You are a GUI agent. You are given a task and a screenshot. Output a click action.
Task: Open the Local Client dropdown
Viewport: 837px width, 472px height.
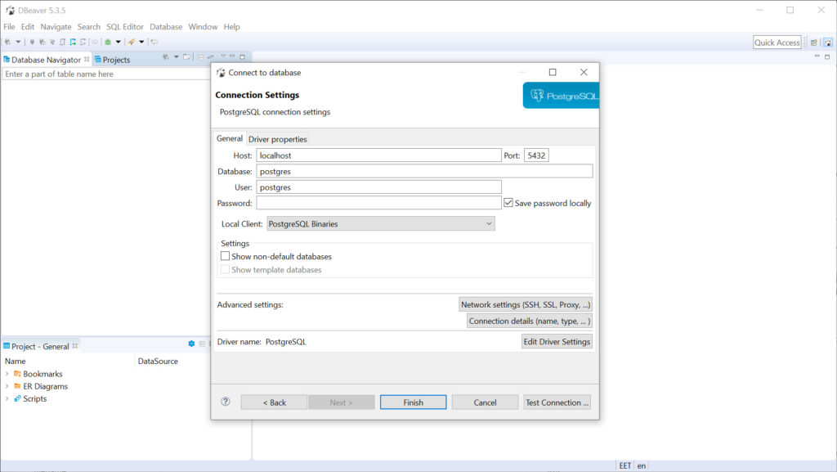click(x=380, y=223)
